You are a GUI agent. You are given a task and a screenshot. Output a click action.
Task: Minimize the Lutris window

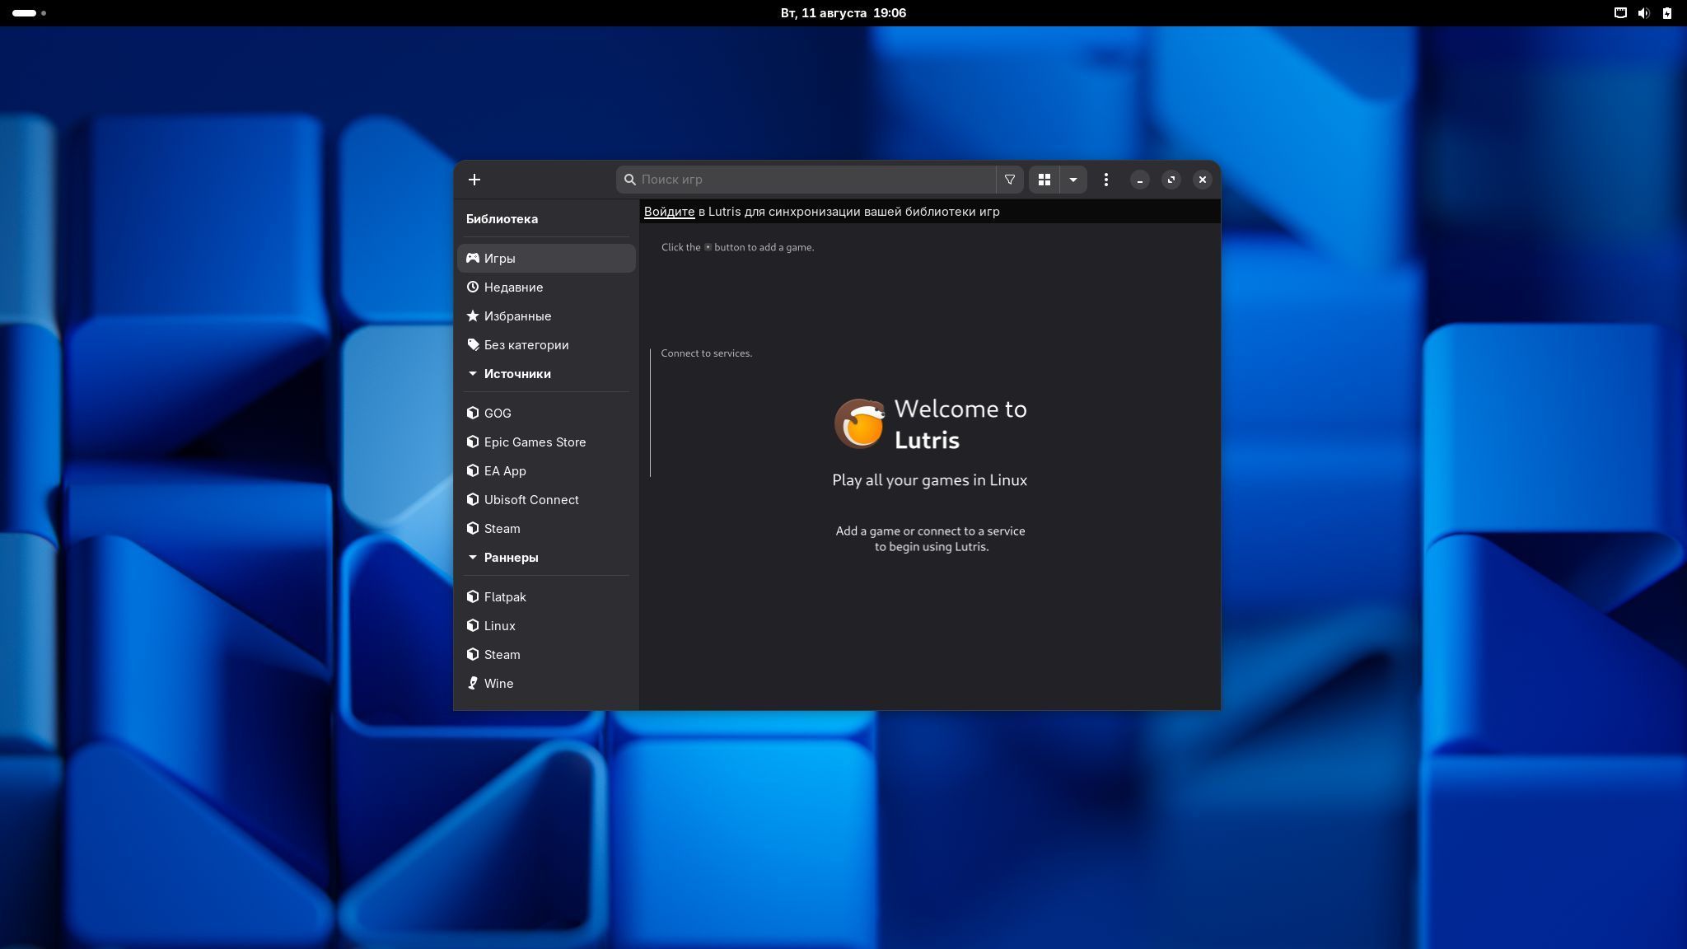1140,180
